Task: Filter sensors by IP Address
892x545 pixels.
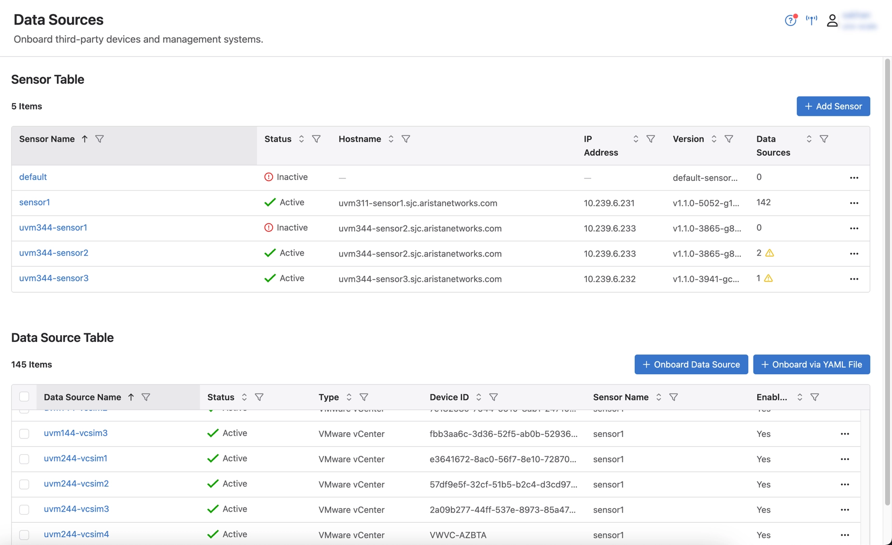Action: point(651,139)
